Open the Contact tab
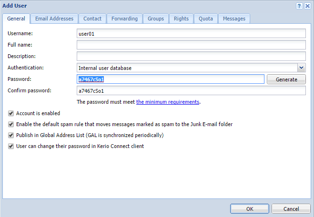This screenshot has height=217, width=314. (x=92, y=19)
